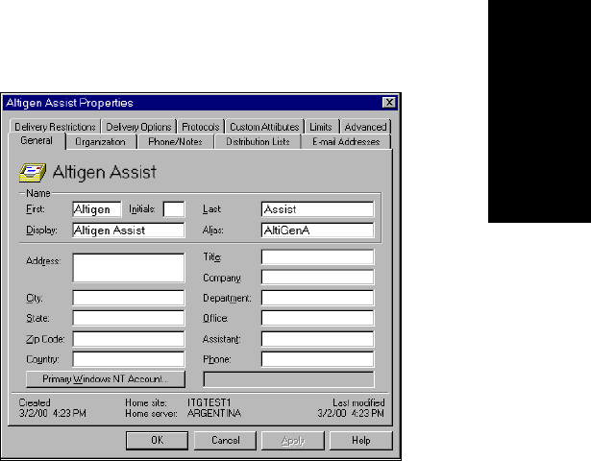Open Help for this dialog
The width and height of the screenshot is (591, 461).
point(361,440)
